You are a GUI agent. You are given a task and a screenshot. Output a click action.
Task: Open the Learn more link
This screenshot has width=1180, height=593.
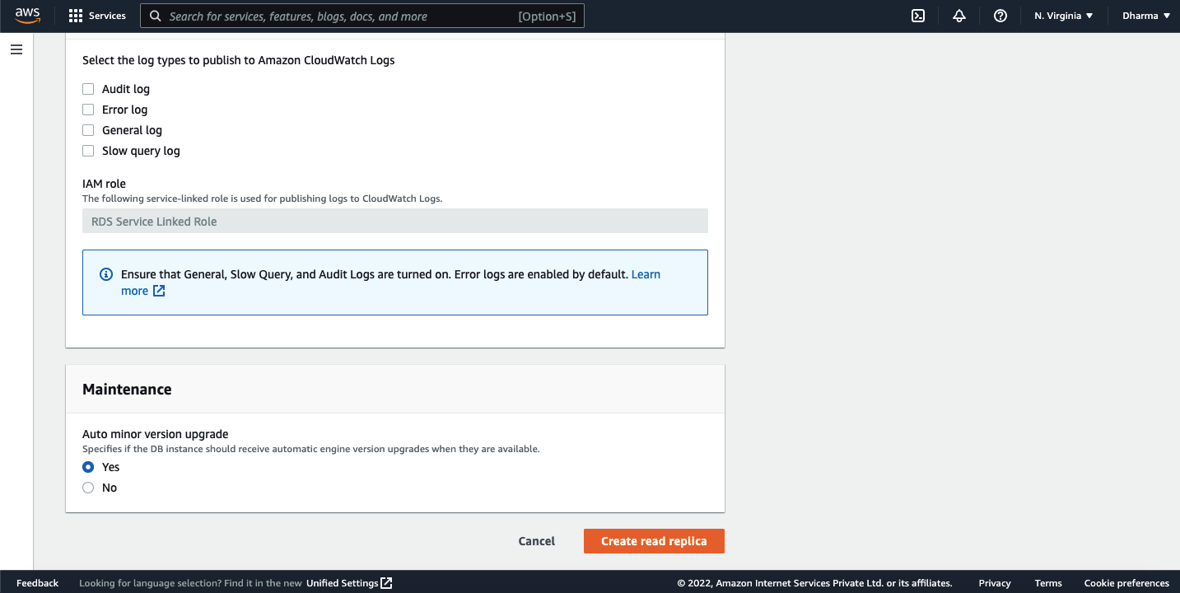[646, 274]
